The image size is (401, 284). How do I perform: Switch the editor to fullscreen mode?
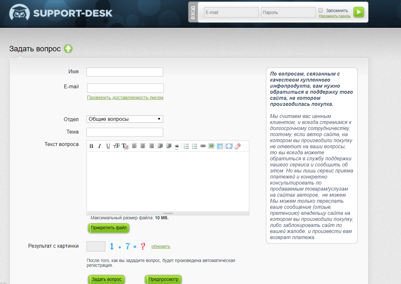[229, 146]
